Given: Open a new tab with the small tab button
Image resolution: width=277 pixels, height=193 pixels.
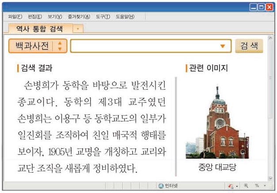Looking at the screenshot, I should pos(78,29).
